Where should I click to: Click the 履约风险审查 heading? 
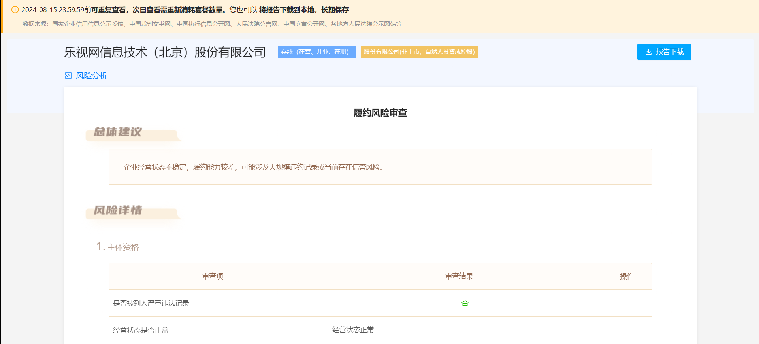pyautogui.click(x=380, y=113)
